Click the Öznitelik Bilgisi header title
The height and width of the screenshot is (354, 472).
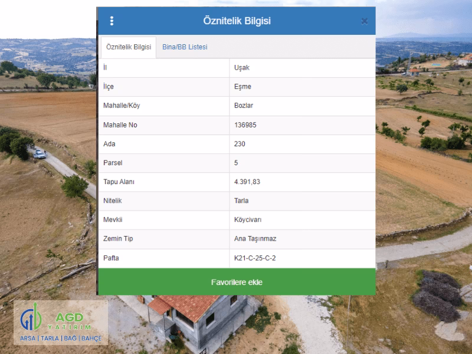[237, 21]
